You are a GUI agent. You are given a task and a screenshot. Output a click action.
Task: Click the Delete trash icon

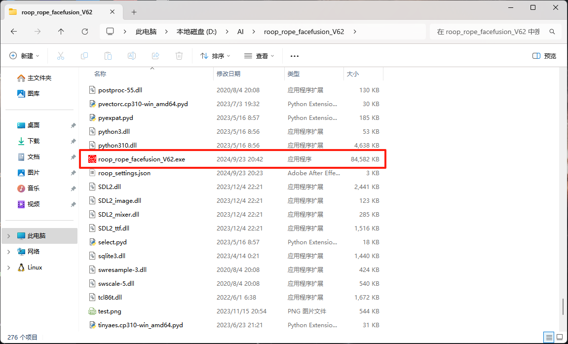coord(179,56)
